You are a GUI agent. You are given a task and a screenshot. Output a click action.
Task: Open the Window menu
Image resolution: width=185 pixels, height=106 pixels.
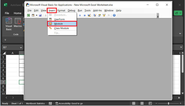(x=109, y=11)
